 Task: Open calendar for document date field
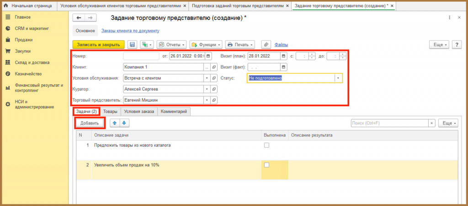tap(208, 56)
